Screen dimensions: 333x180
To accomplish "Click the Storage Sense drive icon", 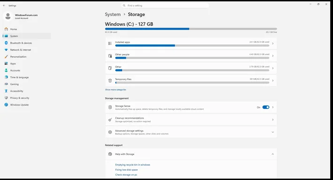I will pyautogui.click(x=110, y=107).
